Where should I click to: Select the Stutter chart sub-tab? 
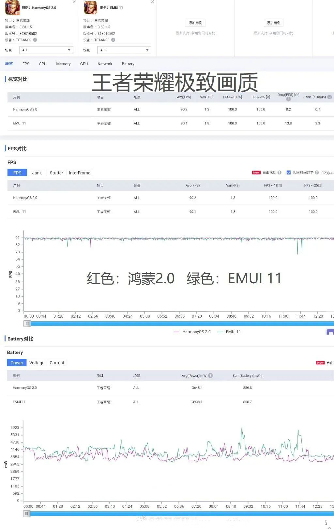pyautogui.click(x=56, y=173)
